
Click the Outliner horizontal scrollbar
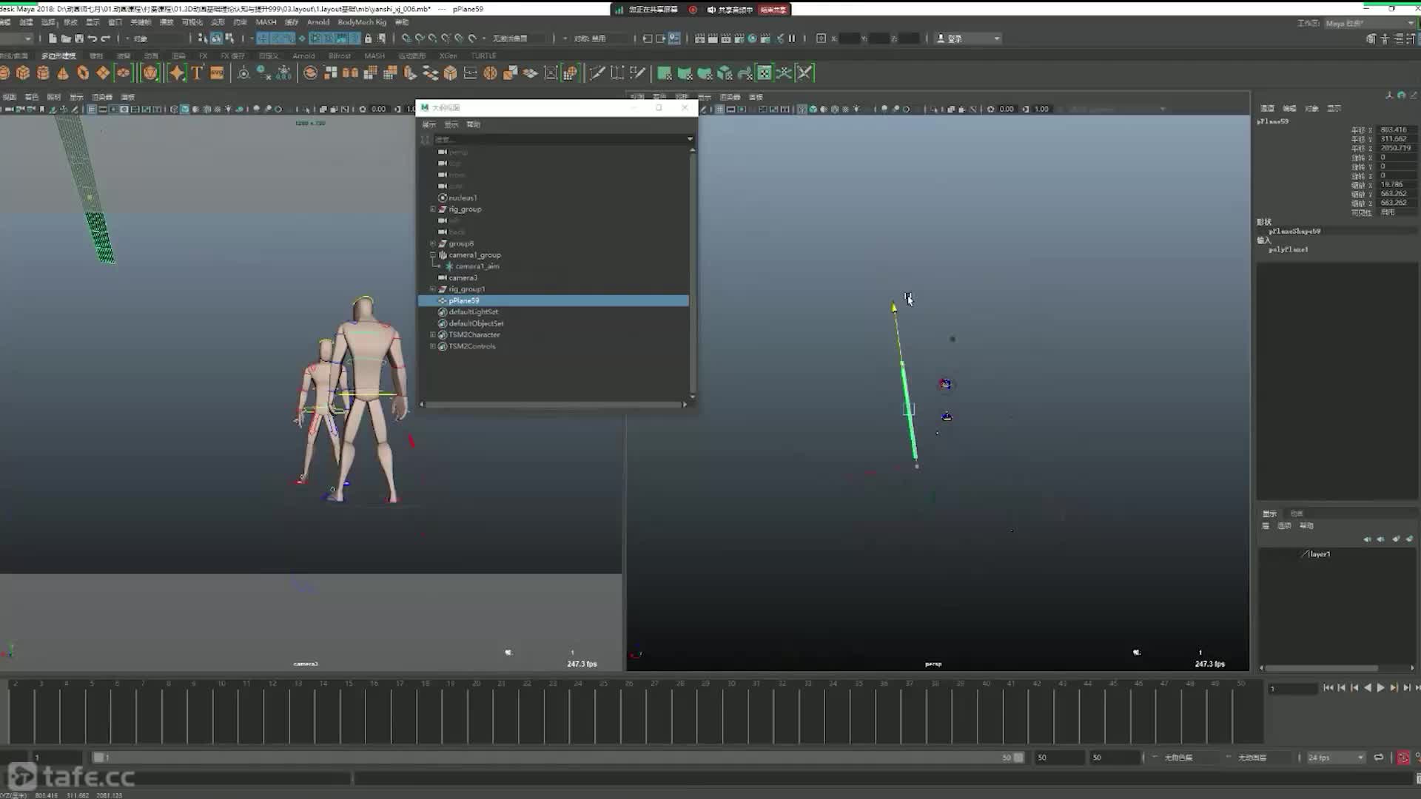[x=554, y=405]
